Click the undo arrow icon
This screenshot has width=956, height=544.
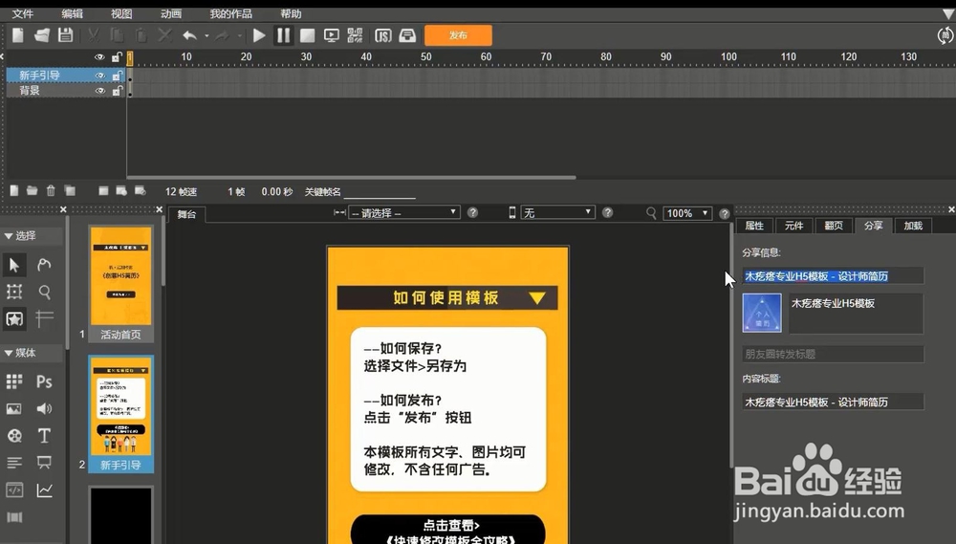click(189, 35)
